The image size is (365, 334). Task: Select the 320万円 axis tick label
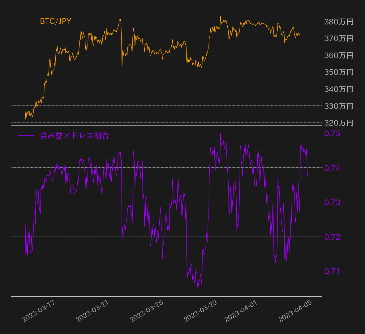(x=339, y=123)
